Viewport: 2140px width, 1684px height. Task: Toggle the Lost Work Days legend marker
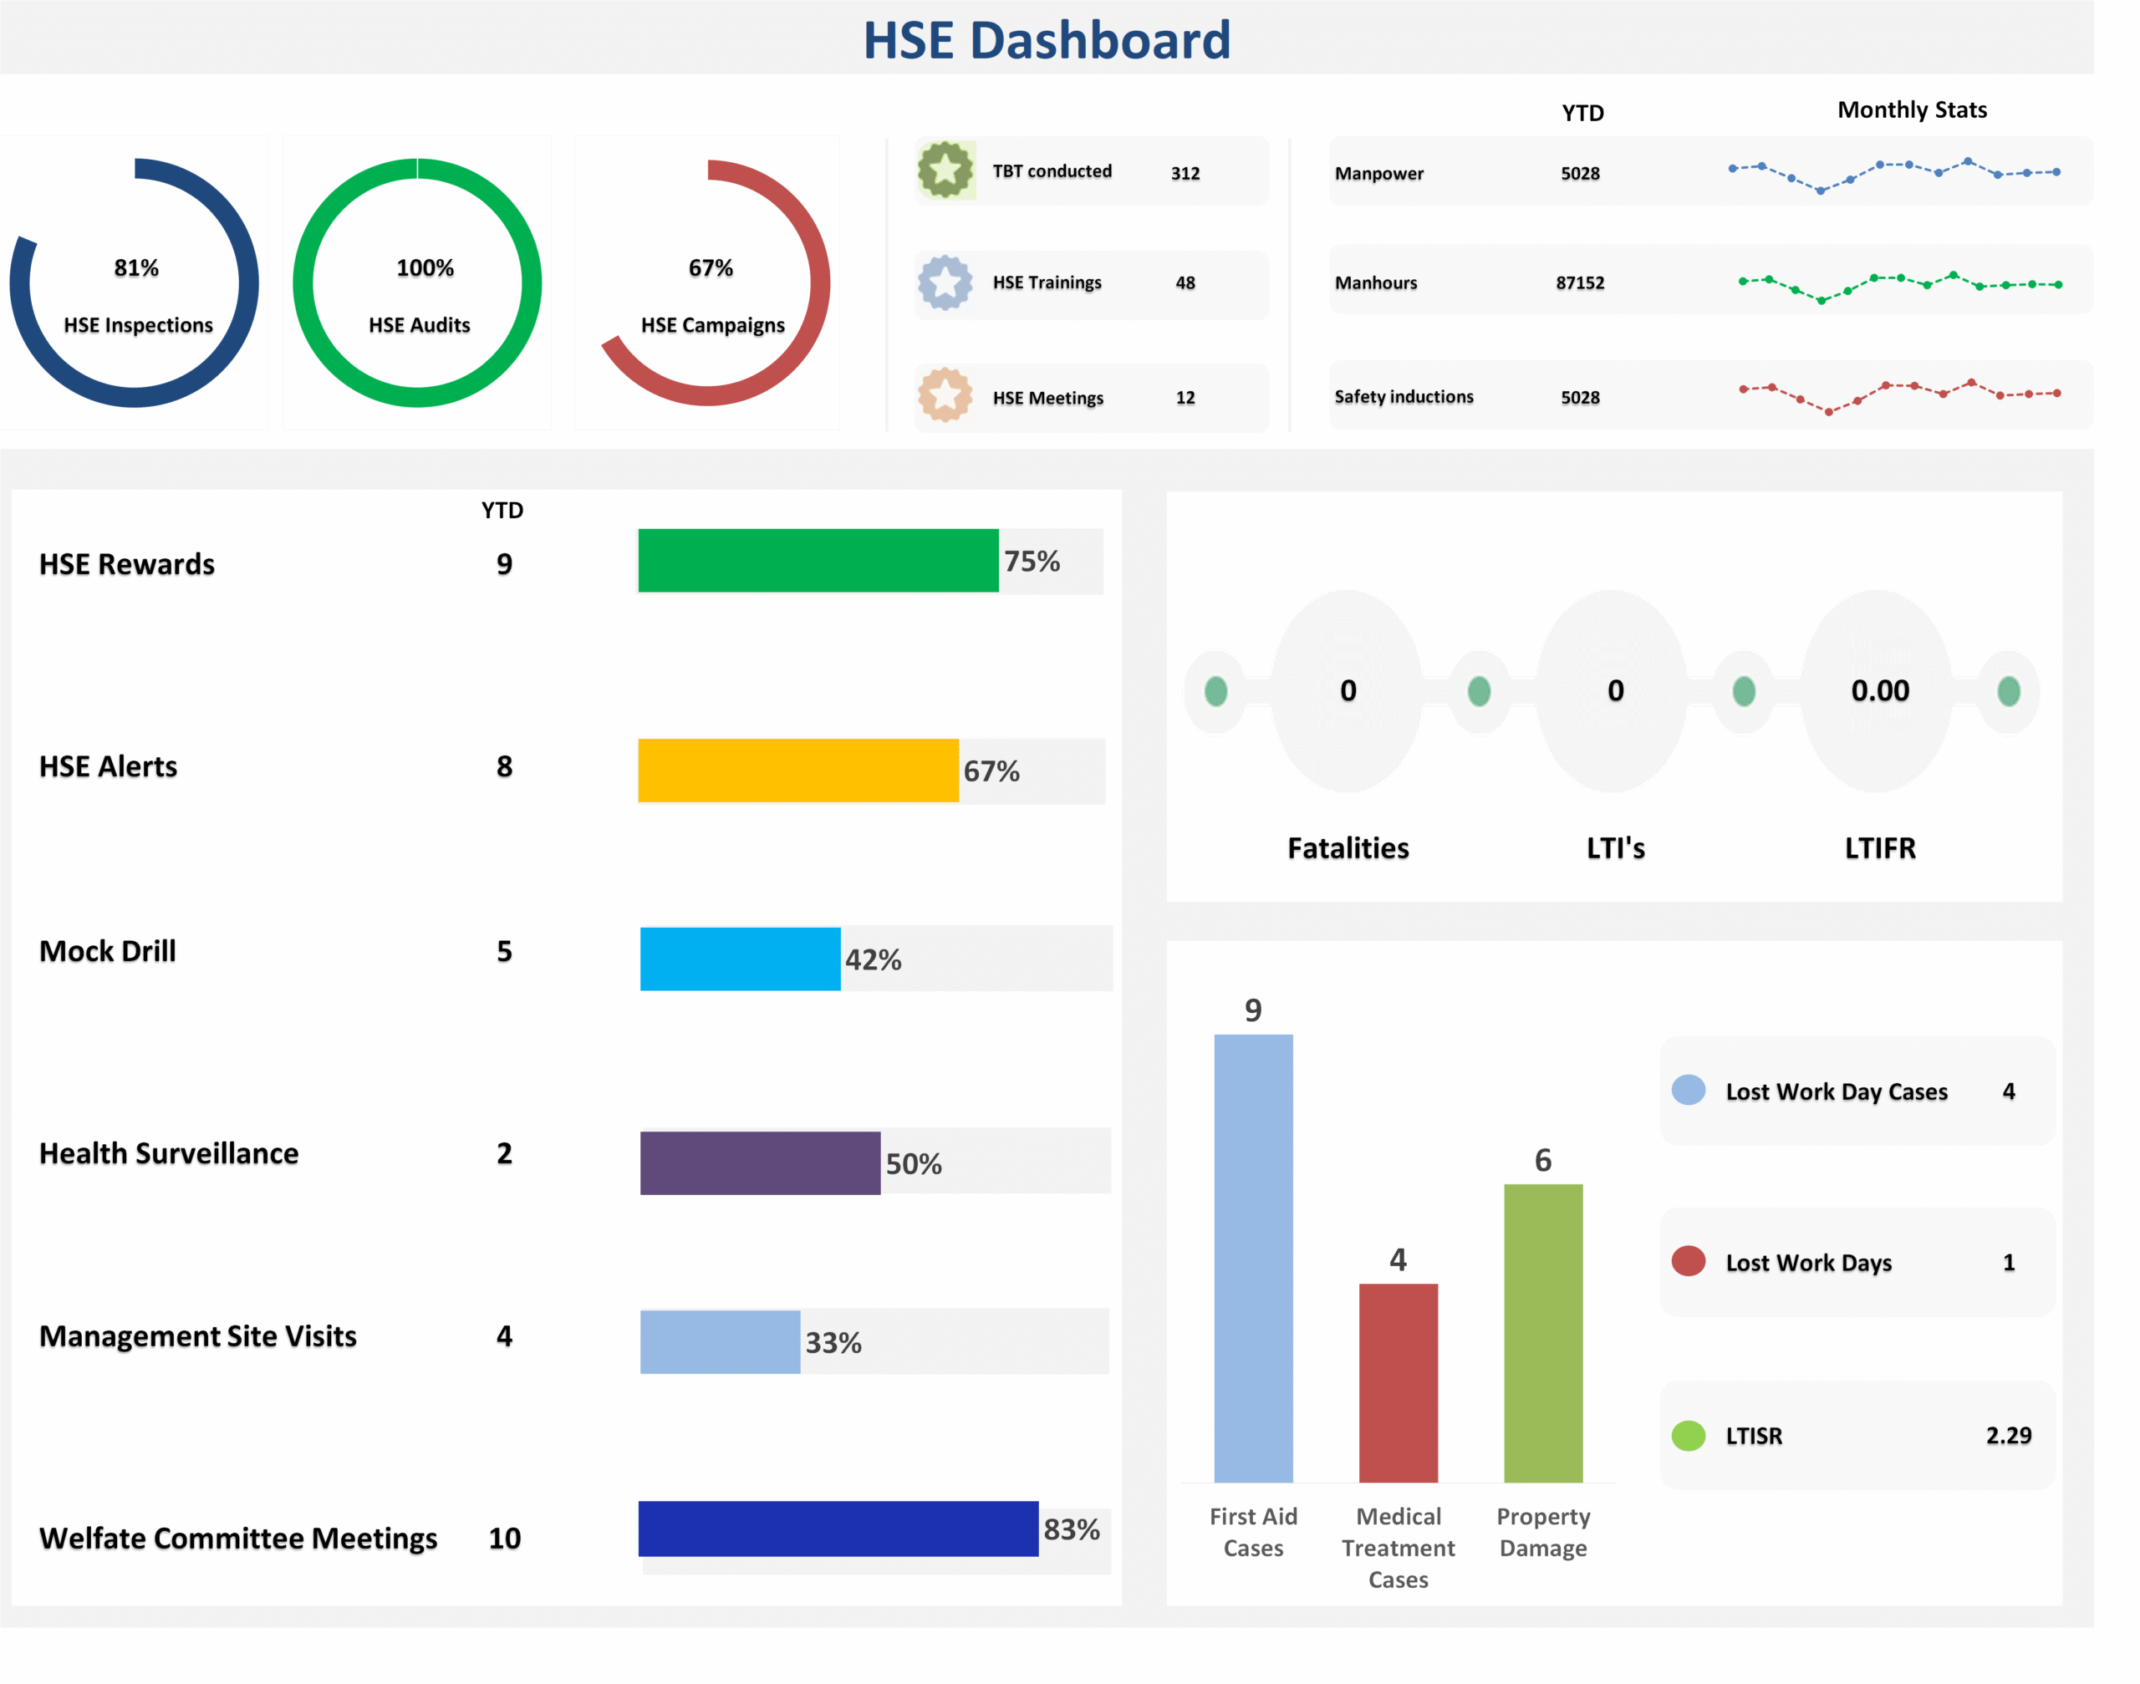[1689, 1262]
